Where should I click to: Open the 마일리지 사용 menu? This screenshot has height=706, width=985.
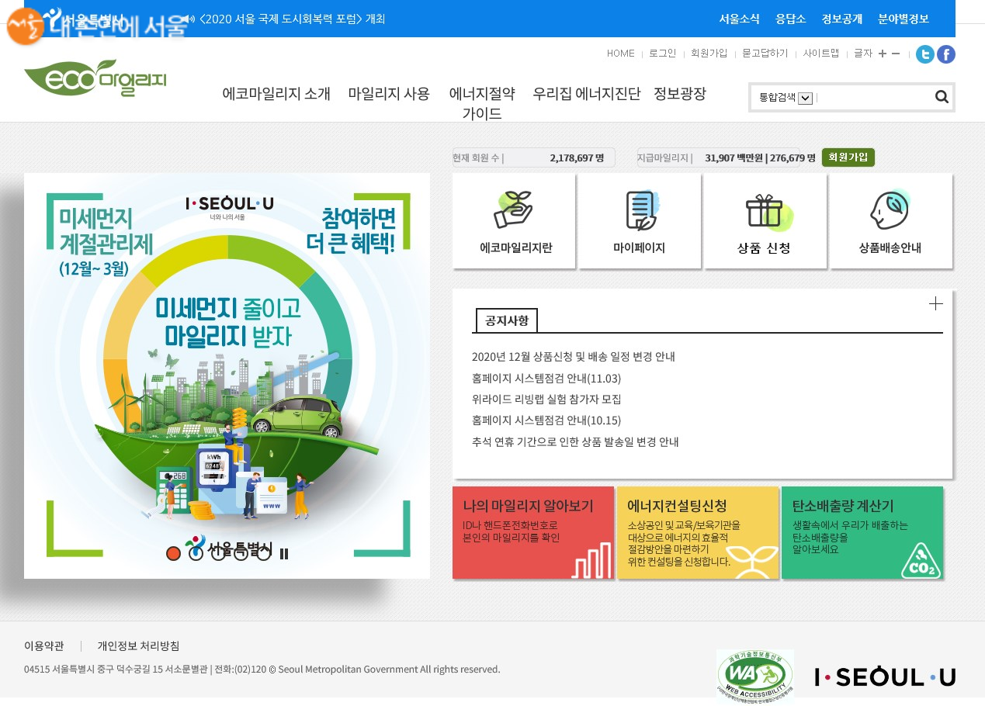(x=388, y=94)
